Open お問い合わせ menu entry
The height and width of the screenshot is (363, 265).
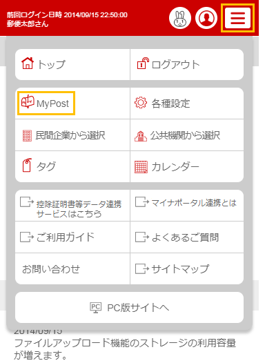click(72, 268)
